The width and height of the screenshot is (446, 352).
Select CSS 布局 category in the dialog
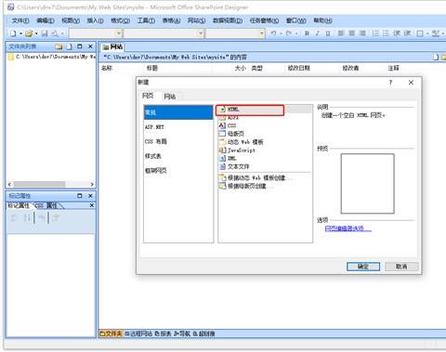tap(178, 141)
